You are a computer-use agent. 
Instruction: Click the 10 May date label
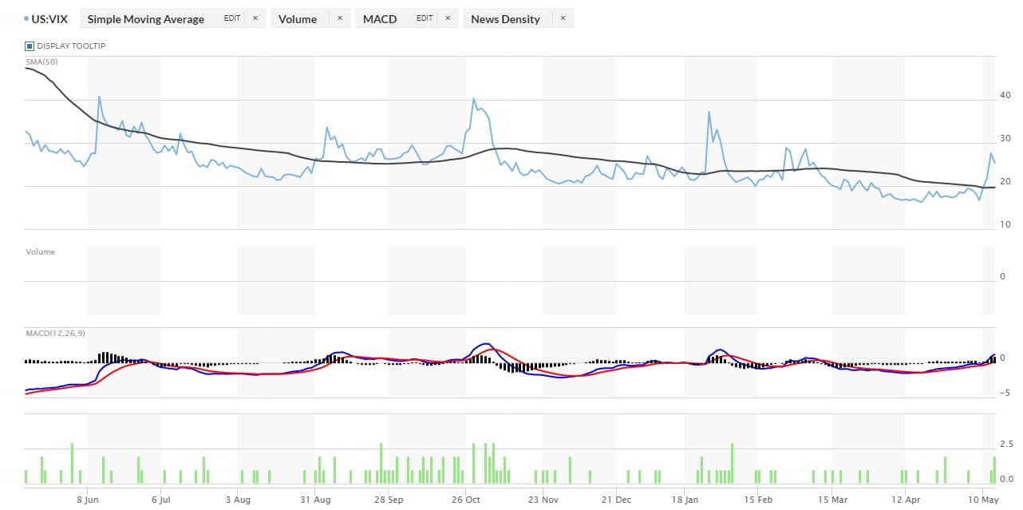(984, 499)
